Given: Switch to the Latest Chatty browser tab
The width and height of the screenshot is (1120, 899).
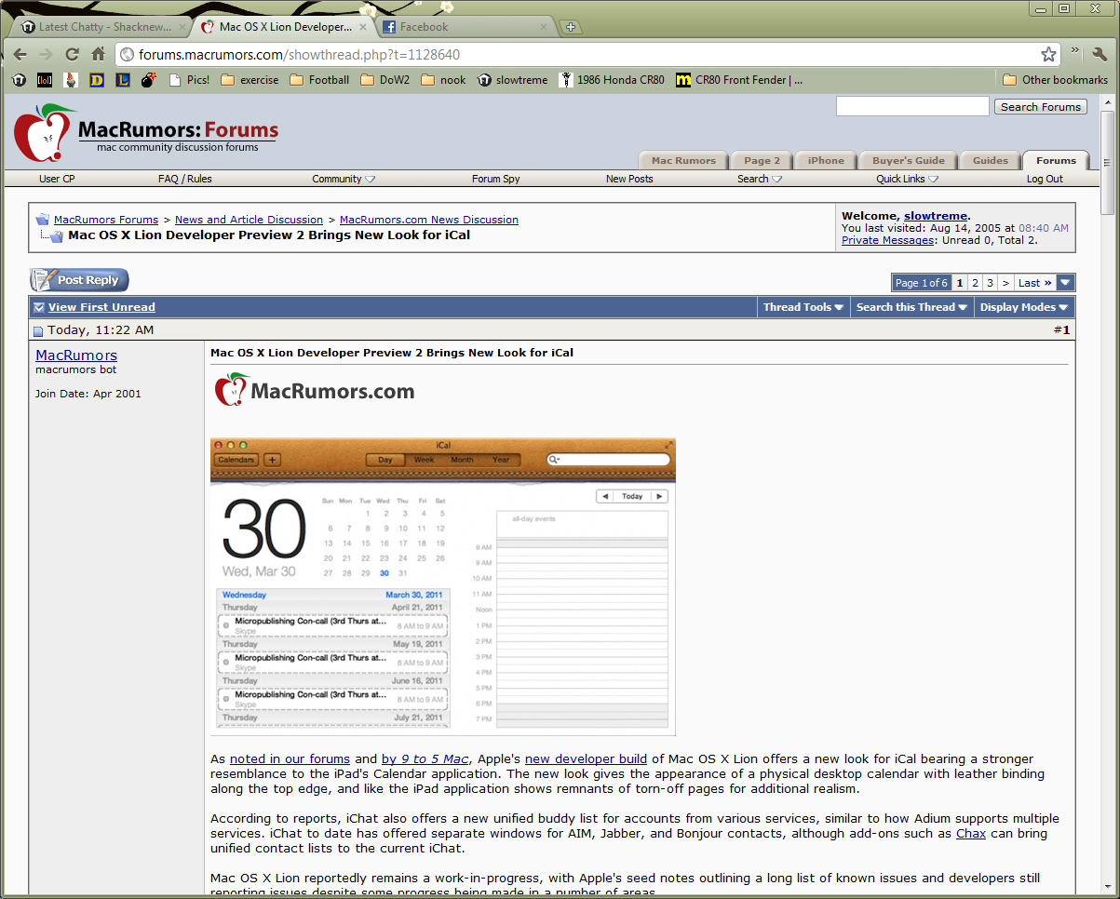Looking at the screenshot, I should point(99,27).
